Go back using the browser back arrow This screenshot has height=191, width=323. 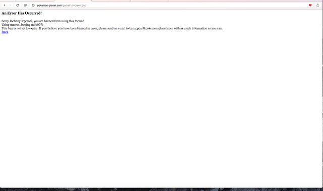(x=5, y=6)
